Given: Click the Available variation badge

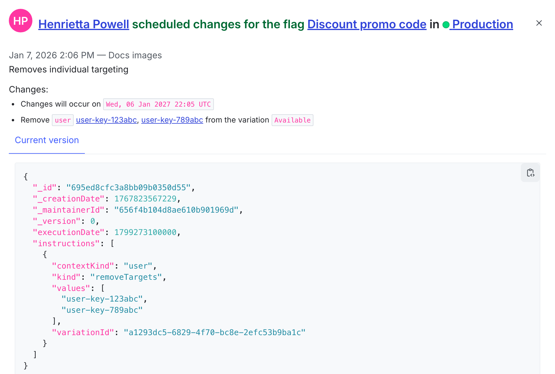Looking at the screenshot, I should [292, 120].
